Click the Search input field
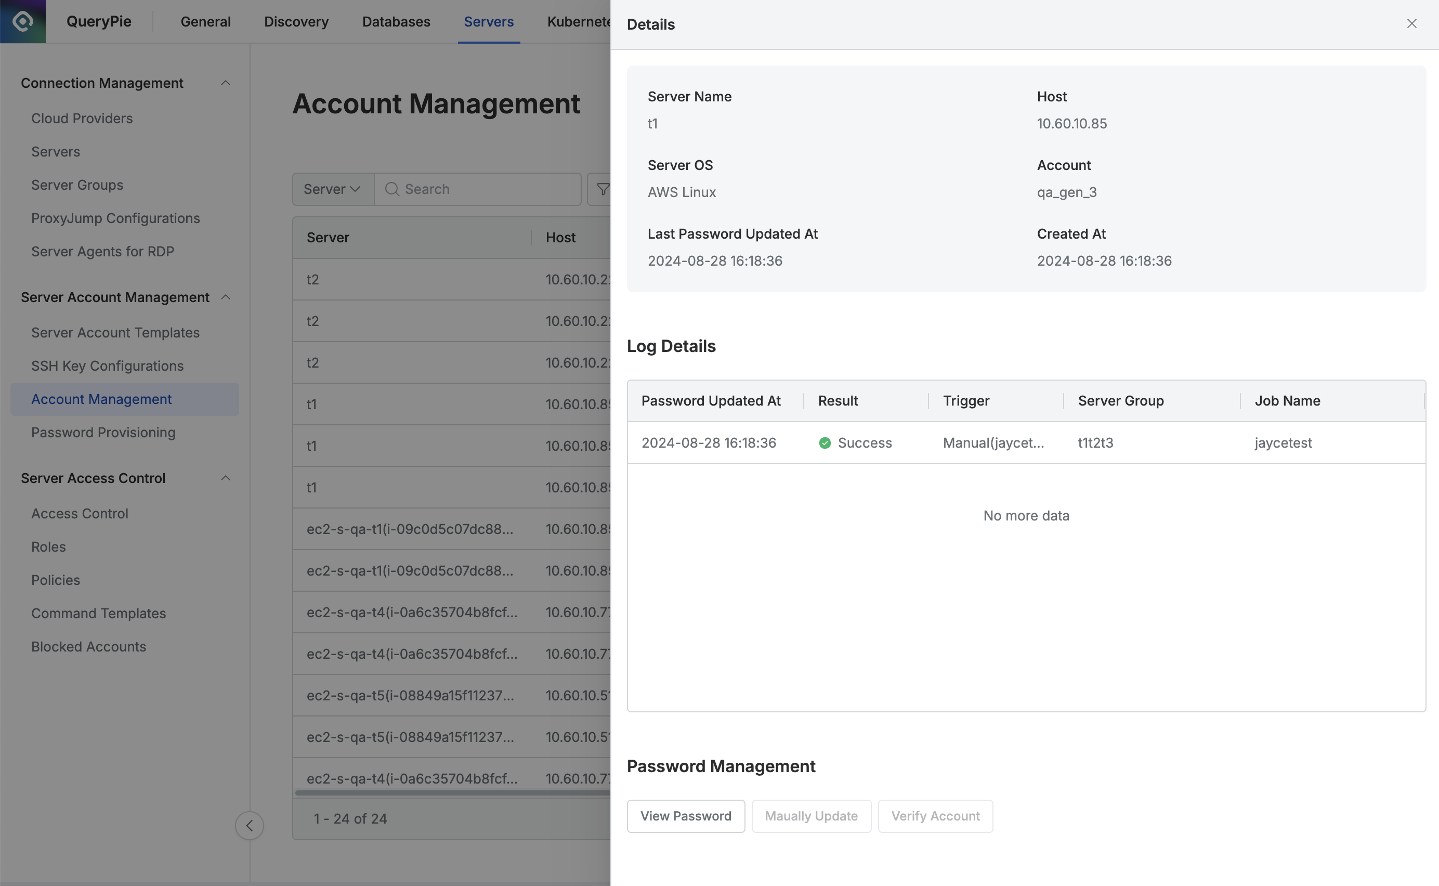1439x886 pixels. click(486, 189)
